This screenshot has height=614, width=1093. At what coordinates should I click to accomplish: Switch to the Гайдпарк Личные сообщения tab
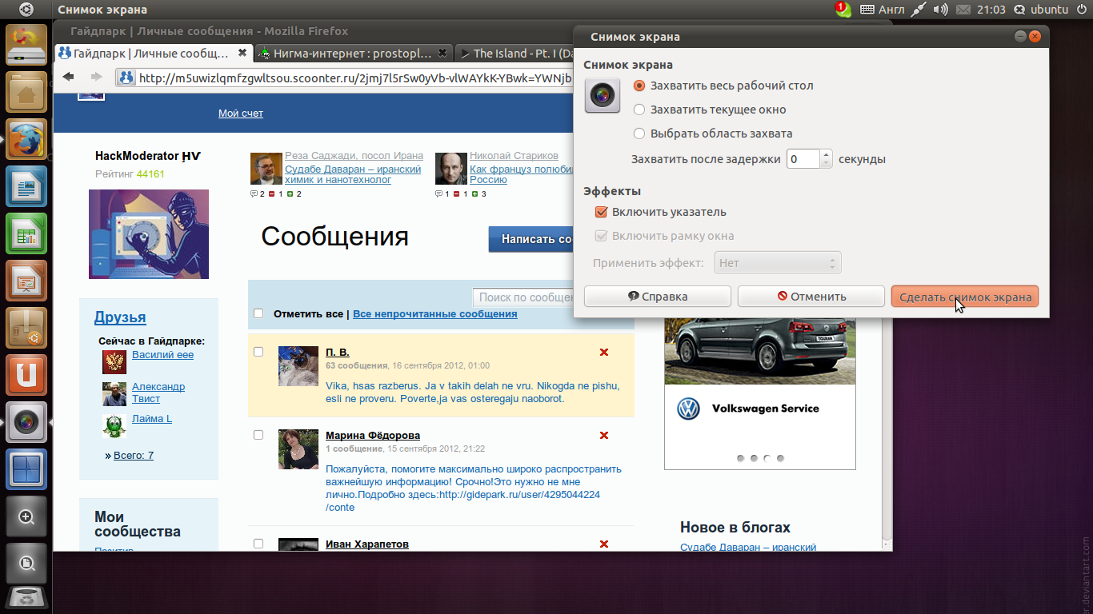[151, 54]
